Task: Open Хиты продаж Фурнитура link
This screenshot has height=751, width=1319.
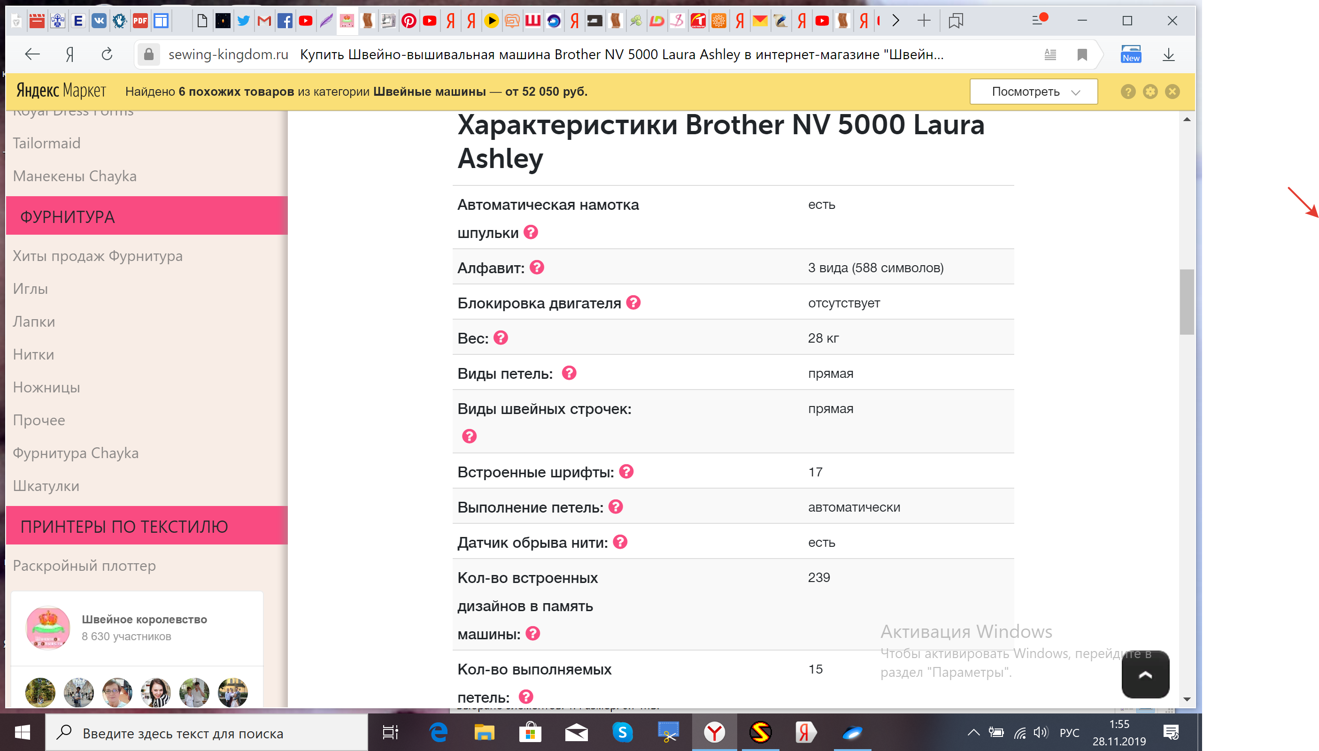Action: pyautogui.click(x=98, y=256)
